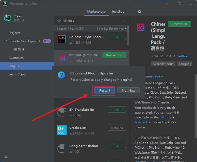Install the GoogleTranslation plugin

pos(117,146)
